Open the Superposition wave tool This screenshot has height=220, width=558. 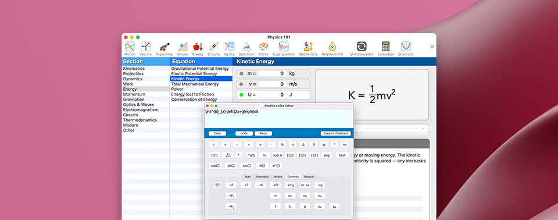pos(284,49)
